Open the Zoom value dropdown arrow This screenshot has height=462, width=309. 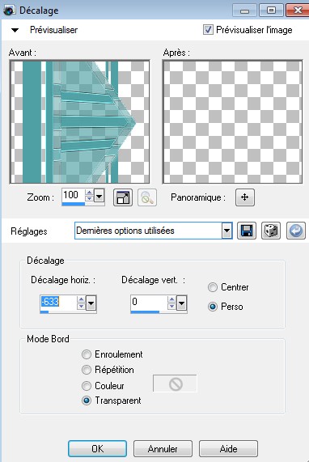tap(99, 196)
